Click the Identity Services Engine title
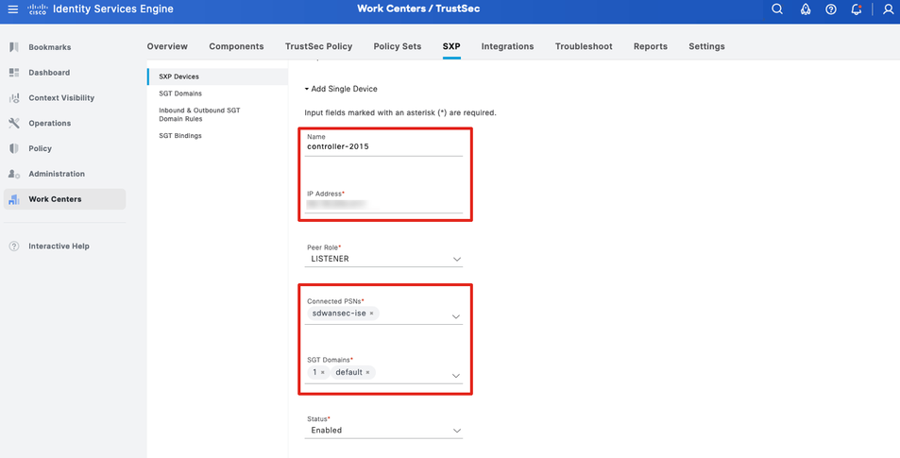 point(113,9)
